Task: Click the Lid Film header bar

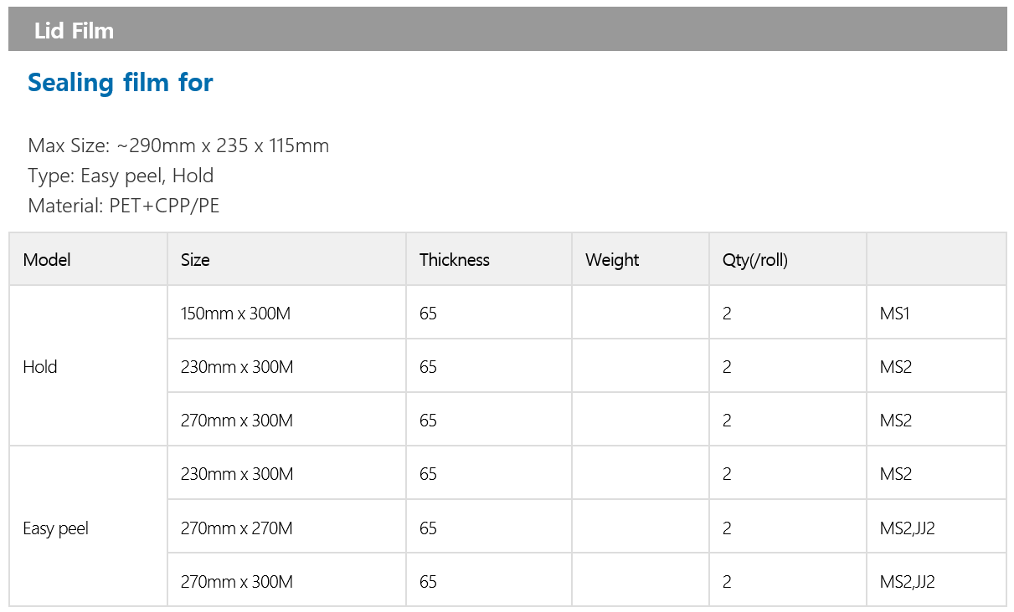Action: [507, 29]
